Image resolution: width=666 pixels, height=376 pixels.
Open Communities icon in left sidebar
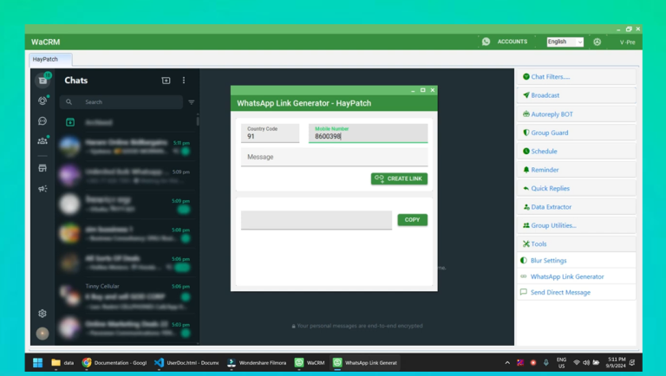(42, 140)
